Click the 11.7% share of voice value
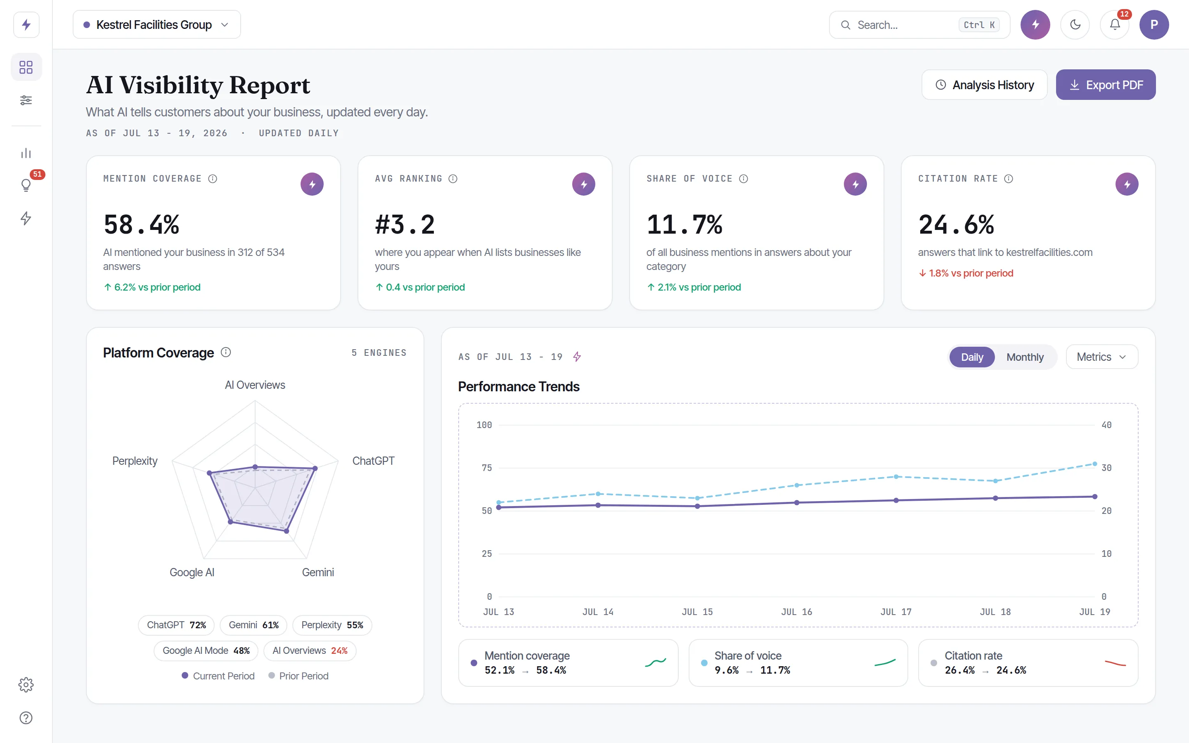1189x743 pixels. (x=685, y=225)
